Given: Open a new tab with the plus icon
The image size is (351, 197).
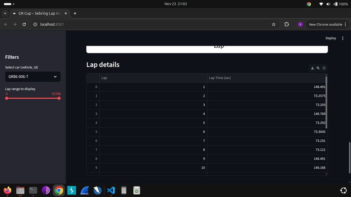Looking at the screenshot, I should click(x=75, y=13).
